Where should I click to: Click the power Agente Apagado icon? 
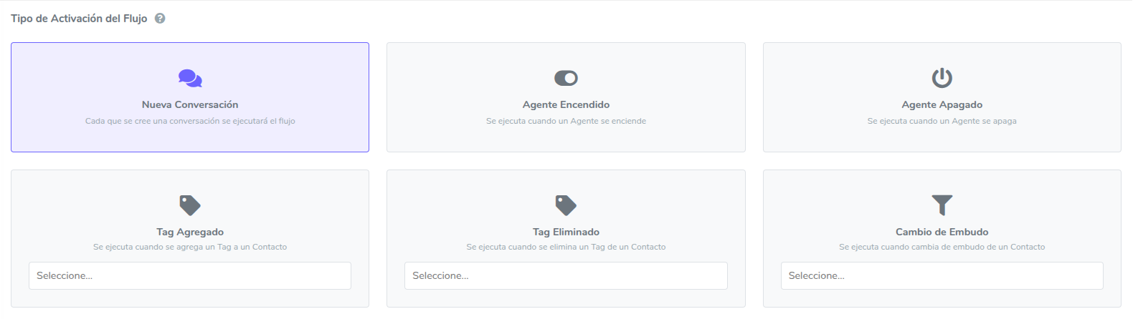942,78
